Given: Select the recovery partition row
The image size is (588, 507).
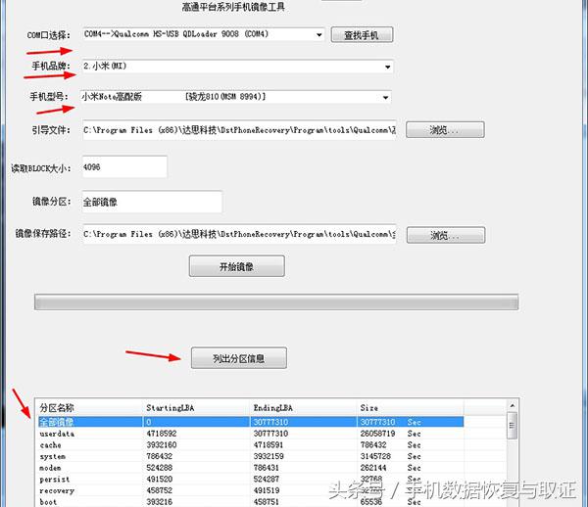Looking at the screenshot, I should [251, 490].
